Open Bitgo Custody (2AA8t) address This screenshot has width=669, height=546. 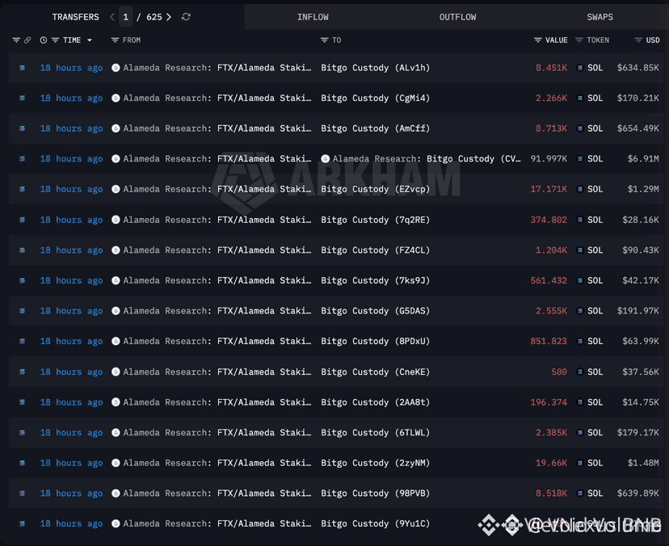click(x=376, y=401)
